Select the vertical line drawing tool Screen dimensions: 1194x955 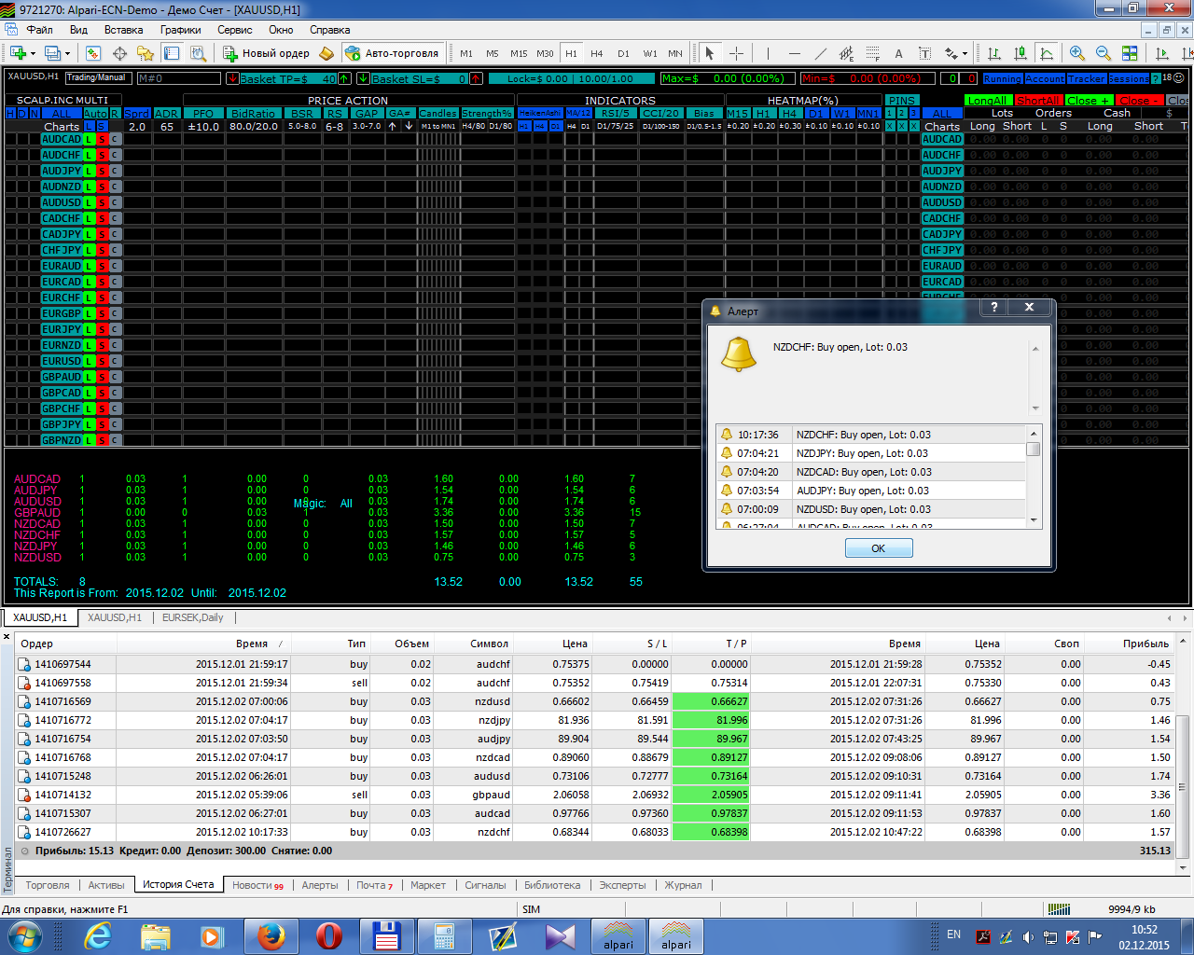coord(768,53)
